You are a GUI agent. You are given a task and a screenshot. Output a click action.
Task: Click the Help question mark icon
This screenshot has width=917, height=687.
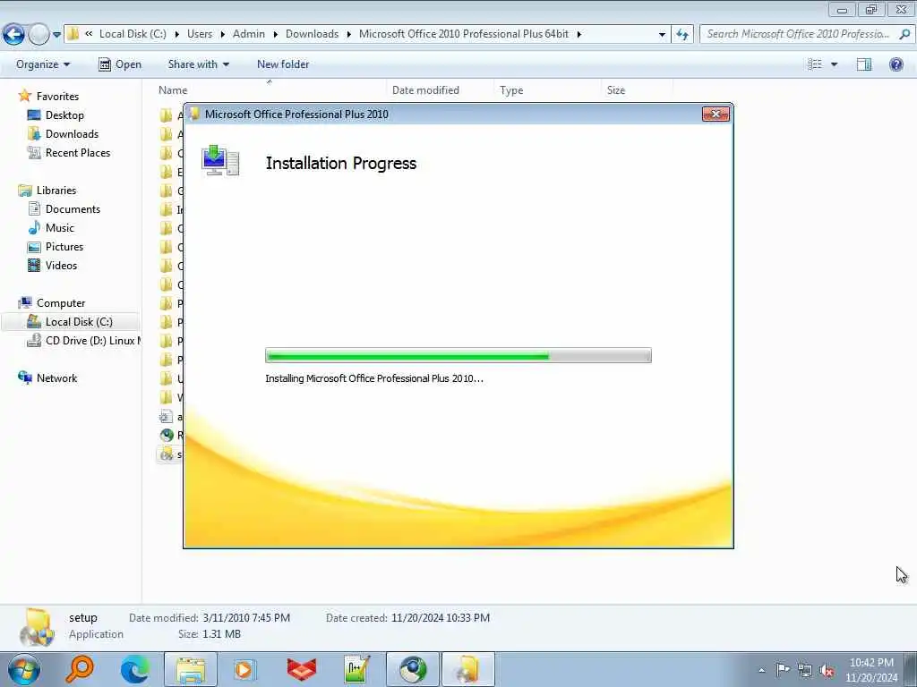click(x=896, y=64)
